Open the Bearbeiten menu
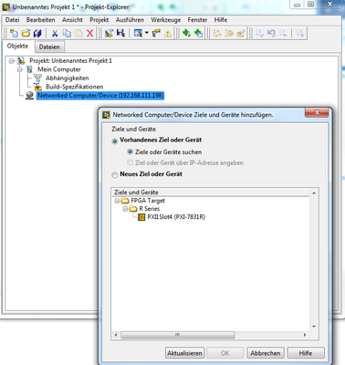The width and height of the screenshot is (345, 365). point(40,20)
